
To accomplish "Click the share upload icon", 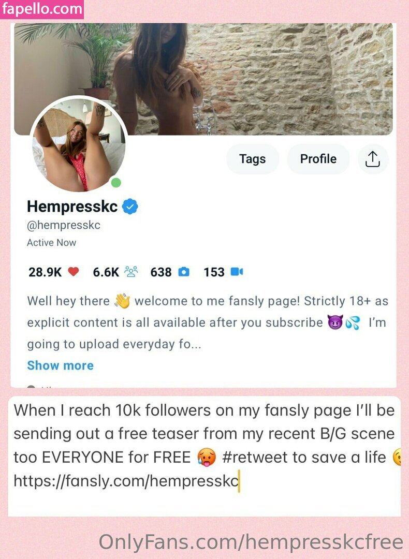I will point(373,159).
